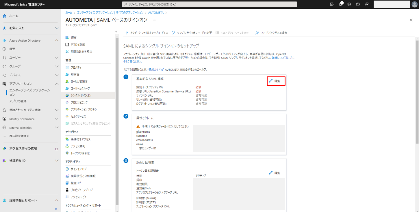Open the settings gear in the top bar

click(x=349, y=4)
